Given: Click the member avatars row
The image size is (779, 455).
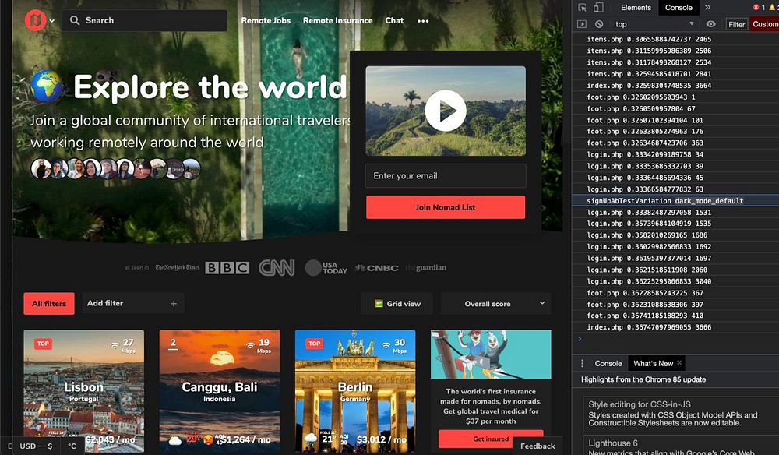Looking at the screenshot, I should click(x=116, y=169).
